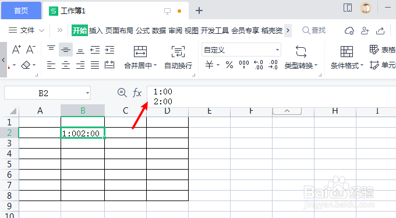Apply justified text alignment
This screenshot has width=396, height=218.
[95, 65]
